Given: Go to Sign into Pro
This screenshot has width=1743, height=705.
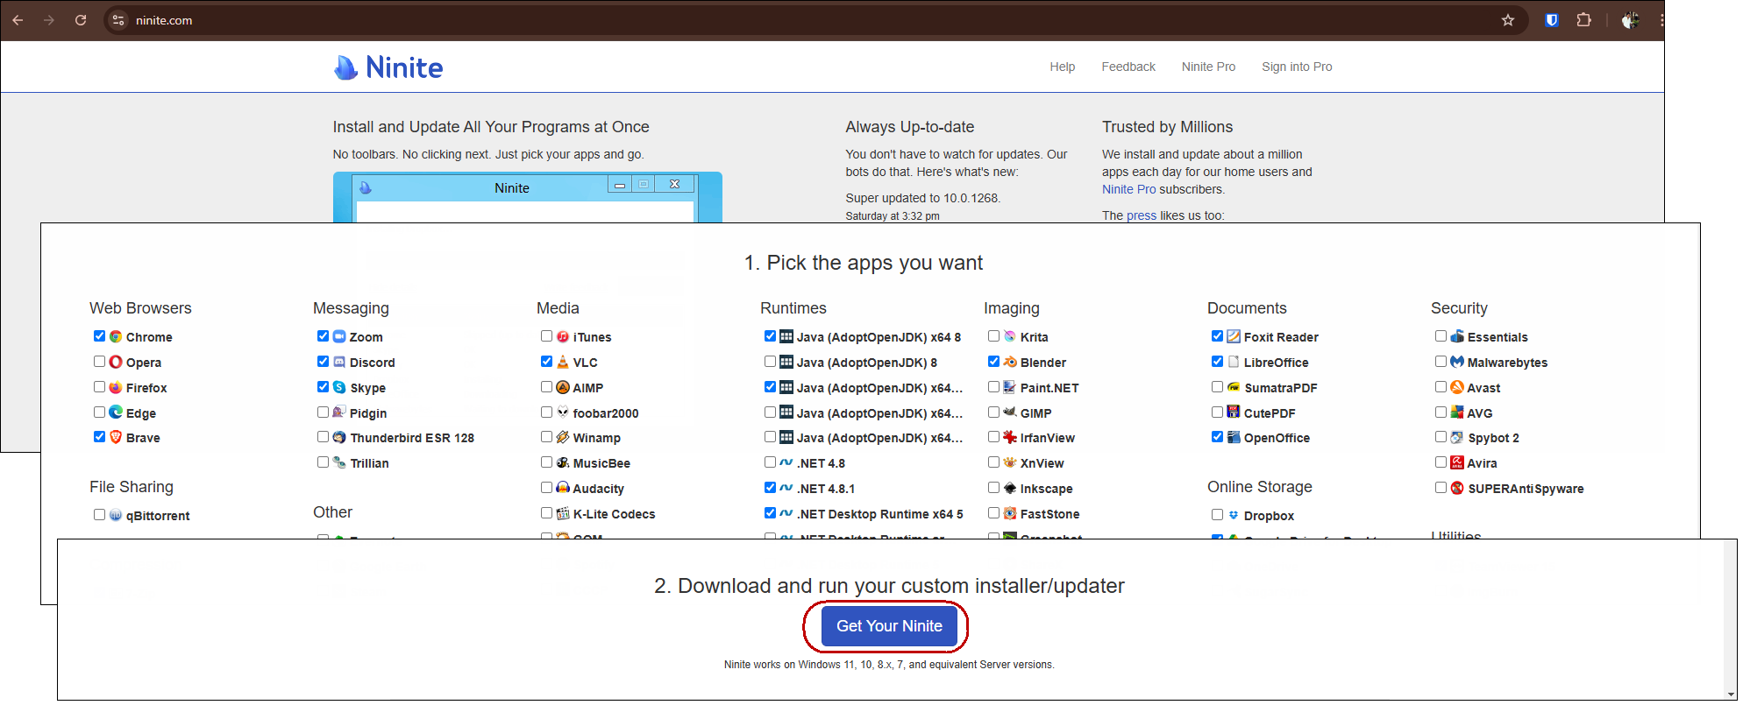Looking at the screenshot, I should coord(1296,67).
